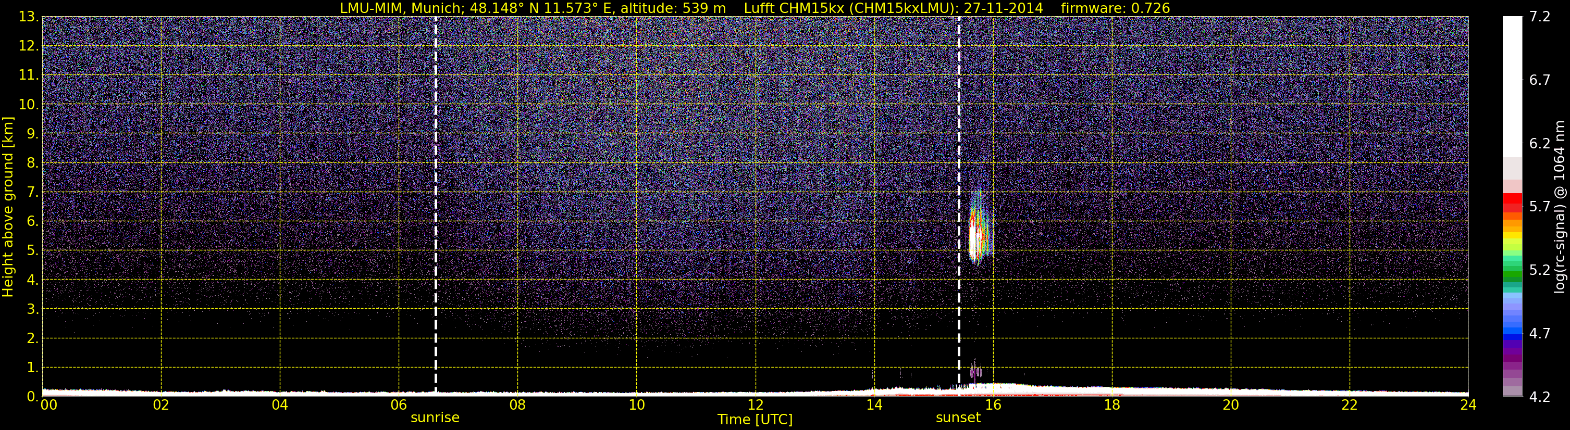Click colorbar value label '4.7'
The width and height of the screenshot is (1570, 430).
pyautogui.click(x=1540, y=334)
